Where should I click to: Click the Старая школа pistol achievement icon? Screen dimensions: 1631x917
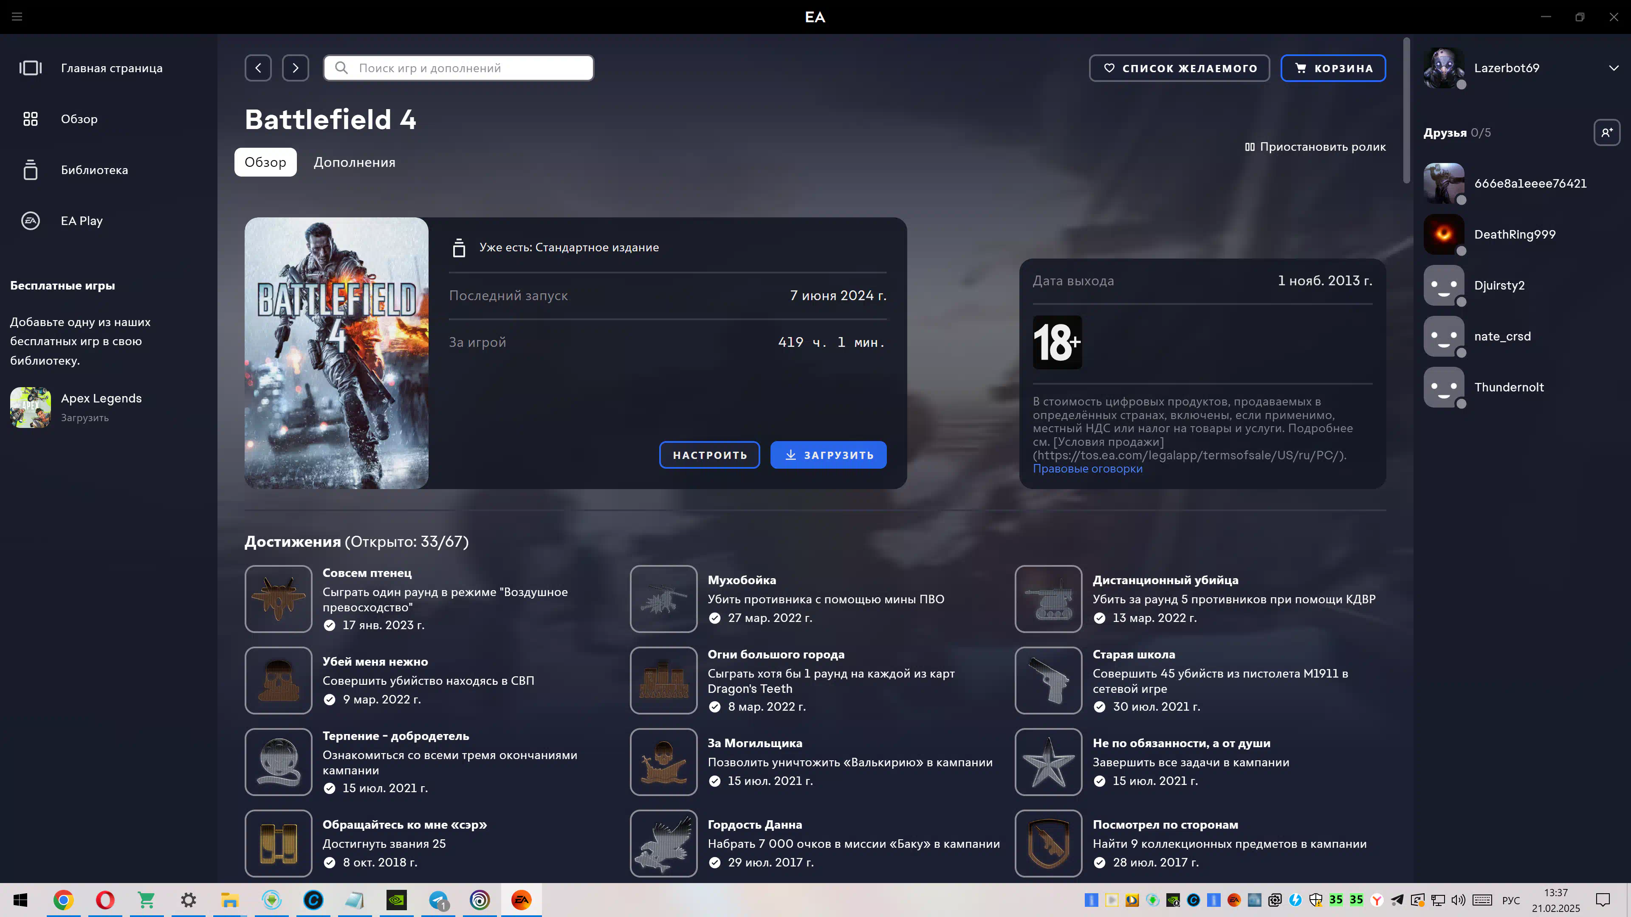[1049, 680]
